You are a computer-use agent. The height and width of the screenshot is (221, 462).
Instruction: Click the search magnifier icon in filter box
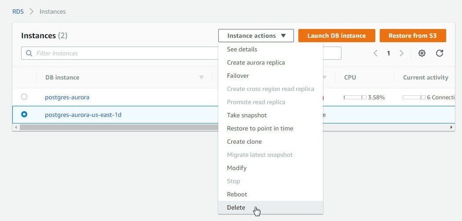(x=29, y=53)
